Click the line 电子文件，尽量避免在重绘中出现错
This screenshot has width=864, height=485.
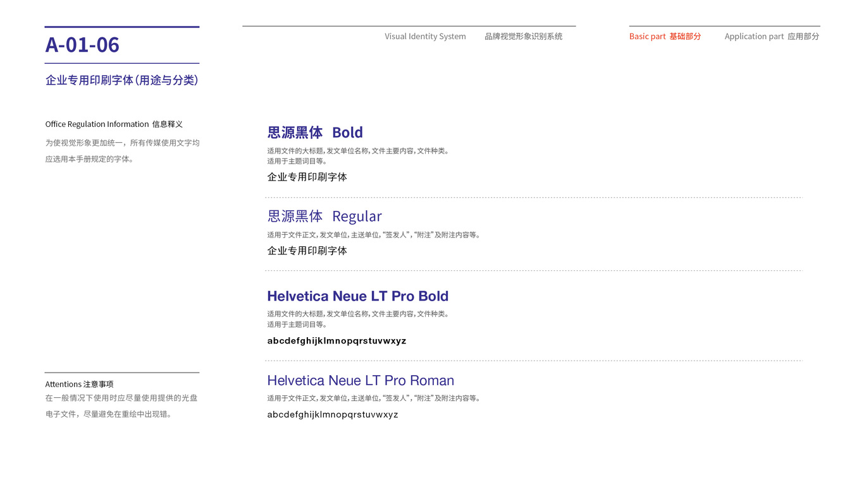coord(109,414)
